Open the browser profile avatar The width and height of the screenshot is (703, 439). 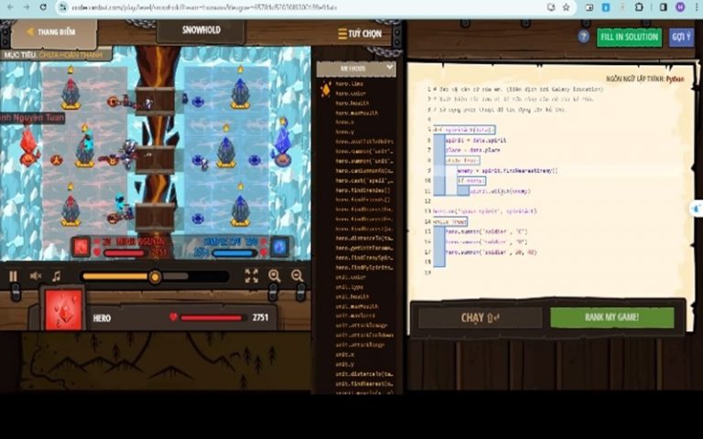pyautogui.click(x=681, y=7)
